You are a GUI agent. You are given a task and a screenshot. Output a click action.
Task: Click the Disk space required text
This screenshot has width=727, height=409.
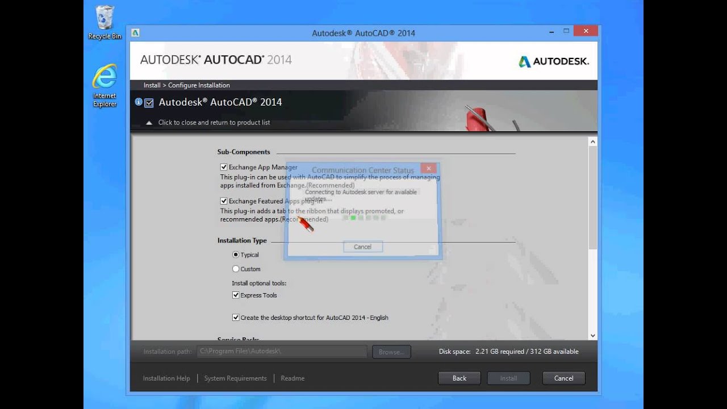point(509,352)
